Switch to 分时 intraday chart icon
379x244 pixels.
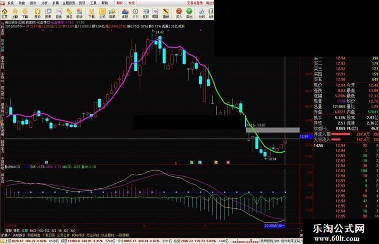pyautogui.click(x=201, y=14)
